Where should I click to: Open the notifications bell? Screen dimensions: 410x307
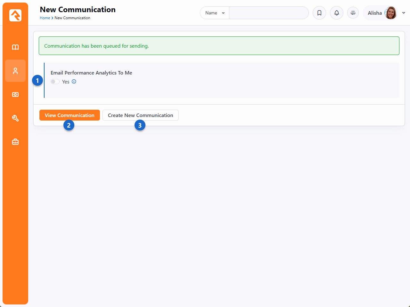click(337, 13)
